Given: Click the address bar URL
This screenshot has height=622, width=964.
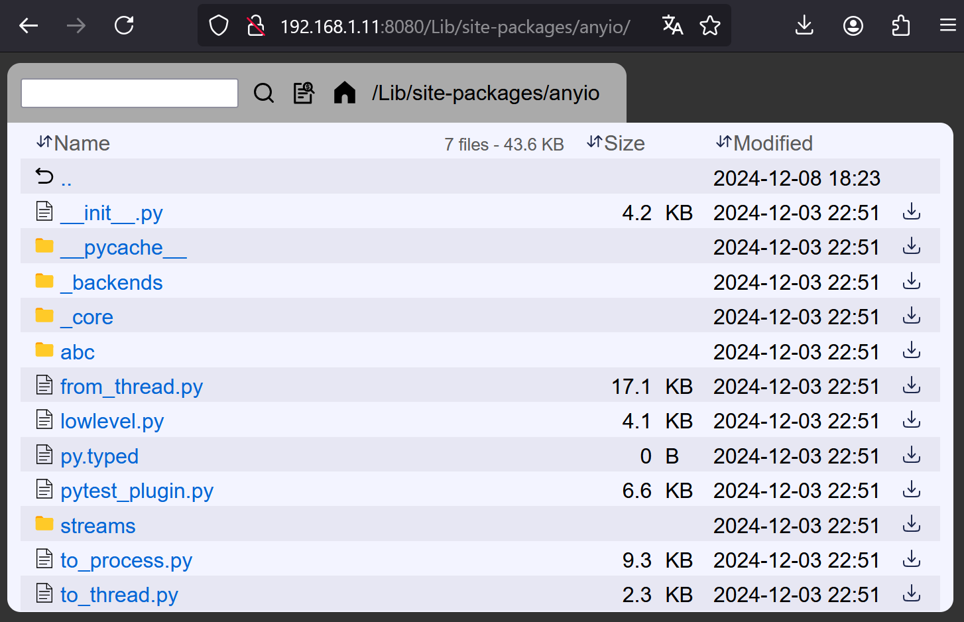Looking at the screenshot, I should (455, 27).
